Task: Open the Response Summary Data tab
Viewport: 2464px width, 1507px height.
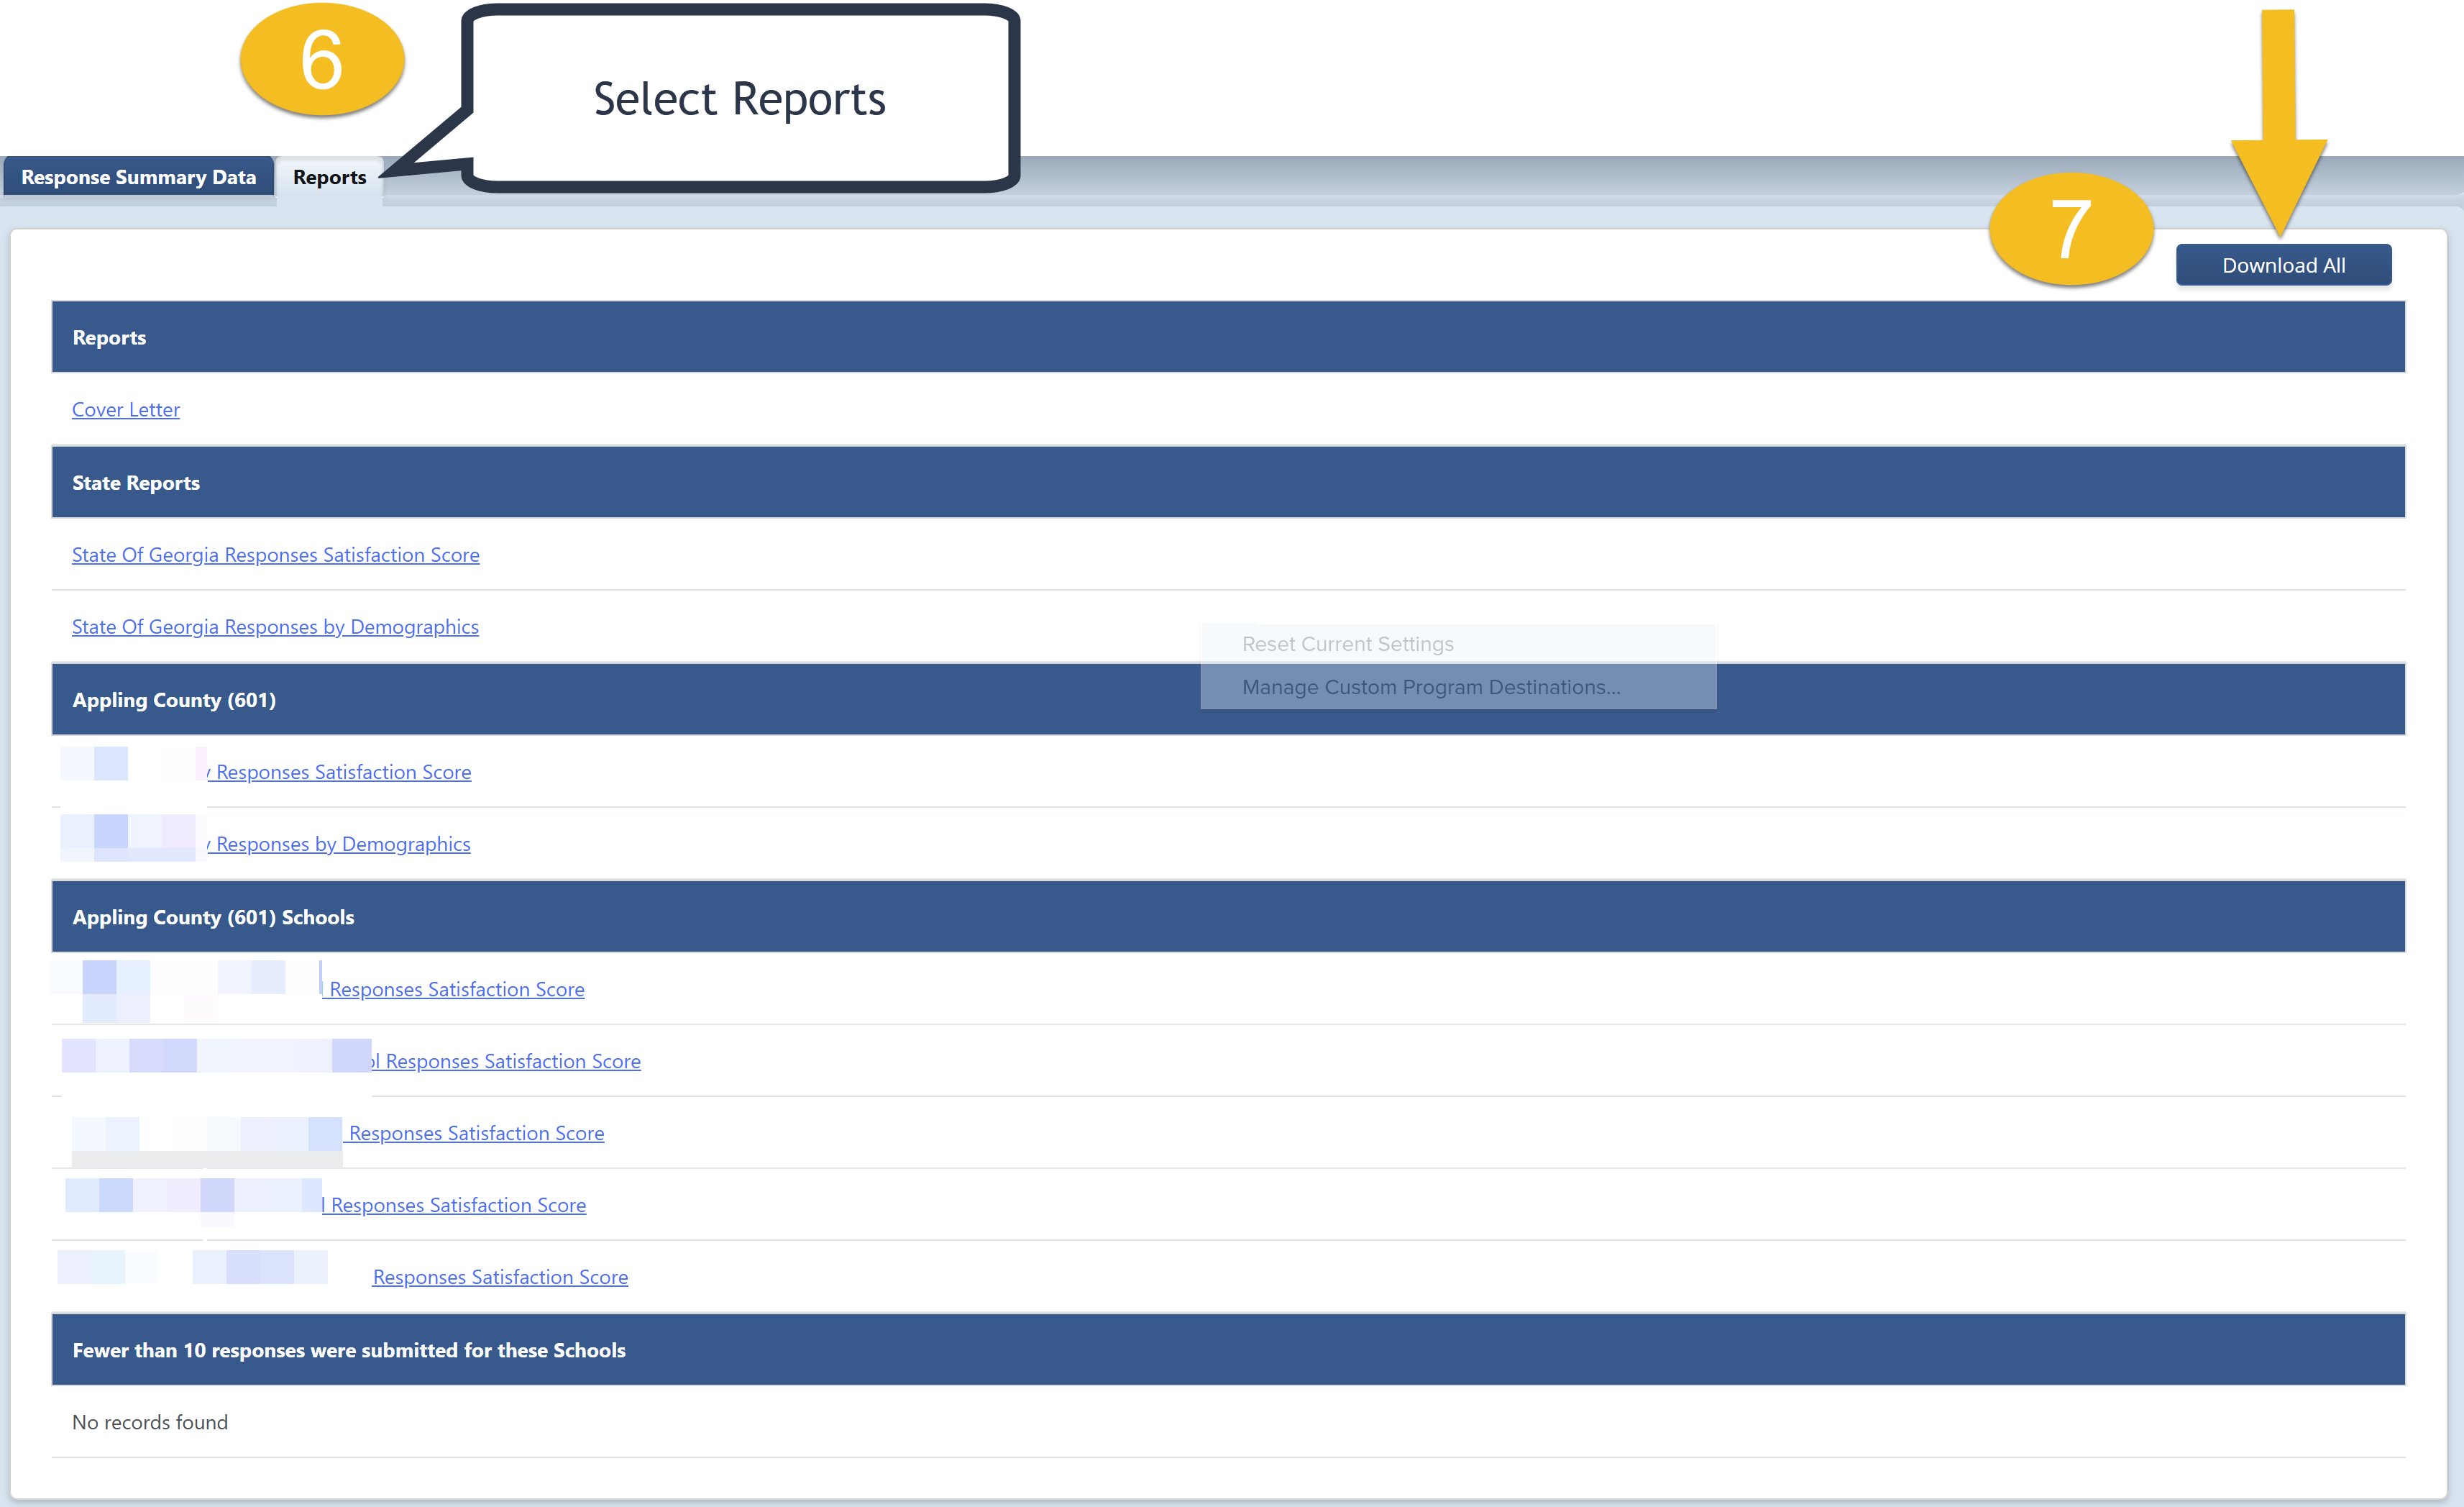Action: point(138,177)
